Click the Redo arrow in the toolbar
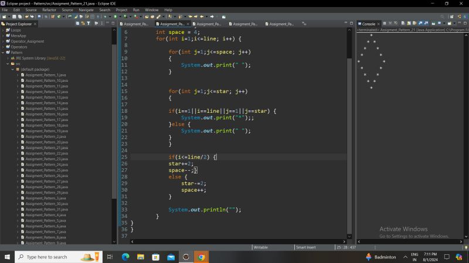469x263 pixels. tap(32, 17)
